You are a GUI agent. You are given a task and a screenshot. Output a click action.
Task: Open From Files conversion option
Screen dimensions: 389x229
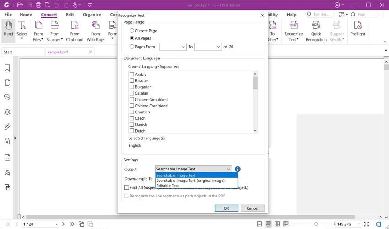point(38,31)
